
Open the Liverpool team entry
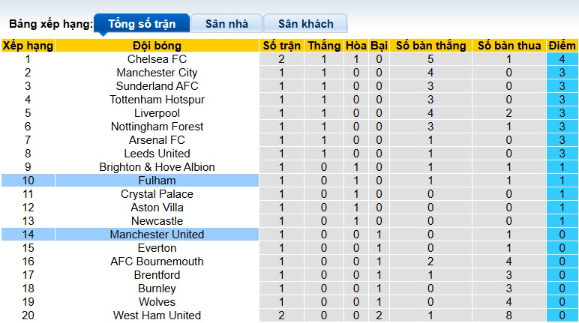[x=157, y=113]
